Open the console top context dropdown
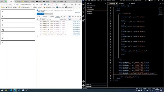The width and height of the screenshot is (164, 92). pyautogui.click(x=44, y=19)
